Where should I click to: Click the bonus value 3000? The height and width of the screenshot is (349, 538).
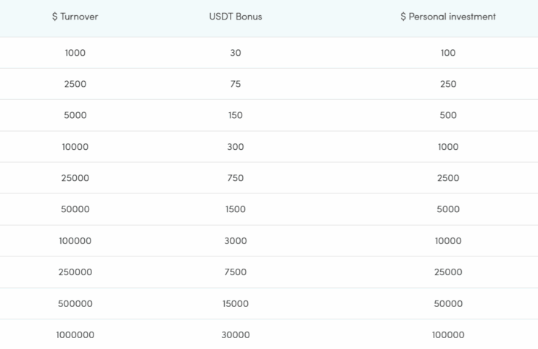pos(236,241)
